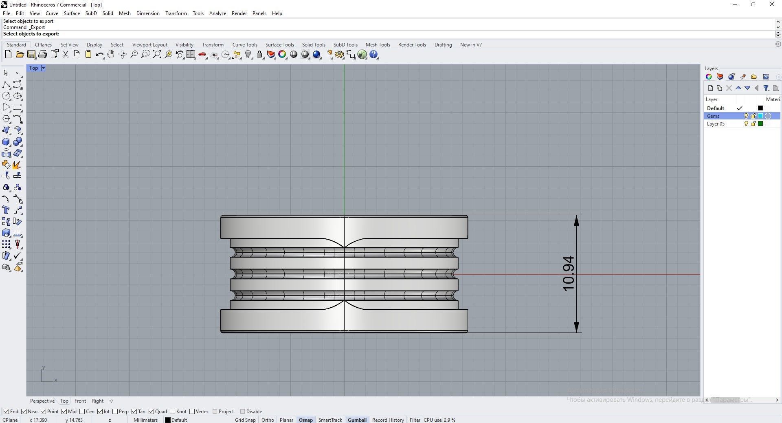The height and width of the screenshot is (423, 782).
Task: Toggle Grid Snap in status bar
Action: 245,420
